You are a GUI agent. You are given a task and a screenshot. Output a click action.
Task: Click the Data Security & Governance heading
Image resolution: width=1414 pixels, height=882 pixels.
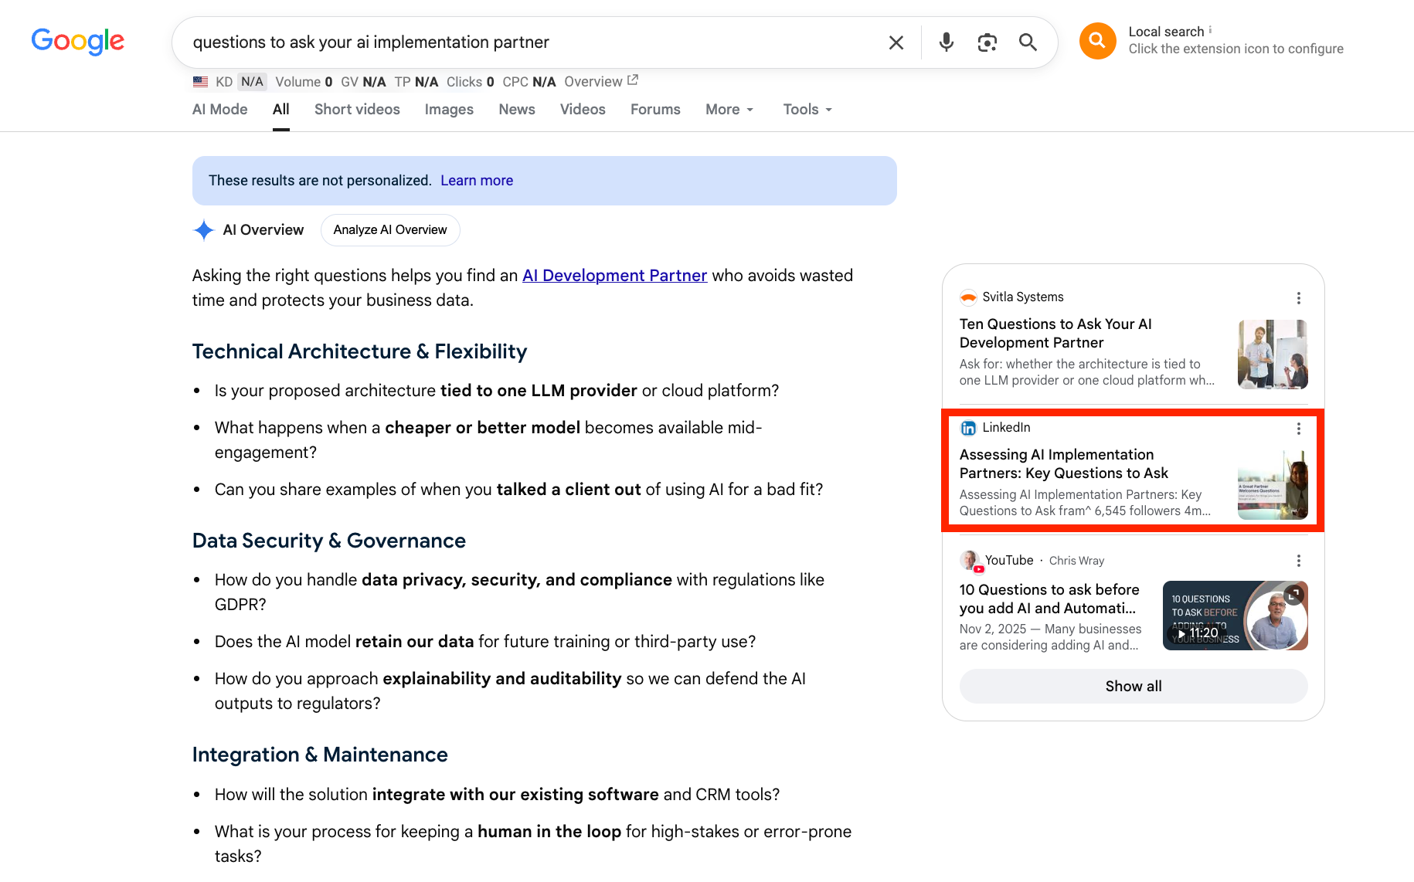[x=329, y=541]
